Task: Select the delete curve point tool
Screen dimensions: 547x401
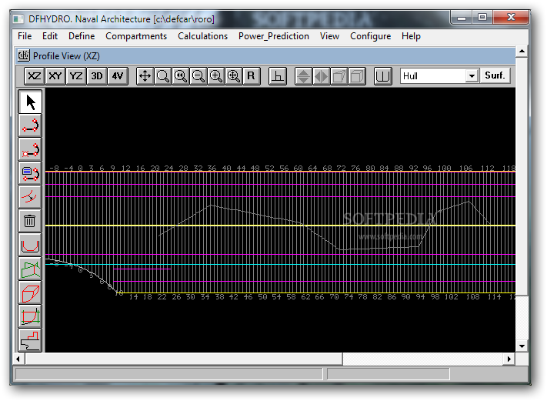Action: [30, 149]
